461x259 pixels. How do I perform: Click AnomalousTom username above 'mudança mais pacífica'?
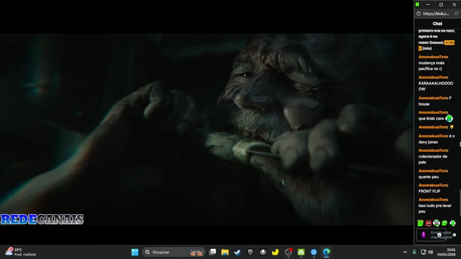pyautogui.click(x=433, y=57)
